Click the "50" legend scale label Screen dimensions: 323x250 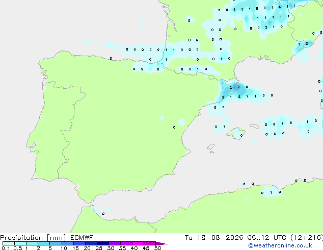(x=157, y=248)
